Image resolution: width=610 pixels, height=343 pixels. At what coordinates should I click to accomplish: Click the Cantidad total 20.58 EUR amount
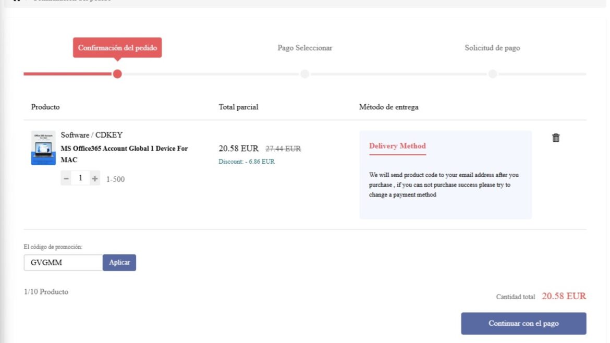click(564, 296)
